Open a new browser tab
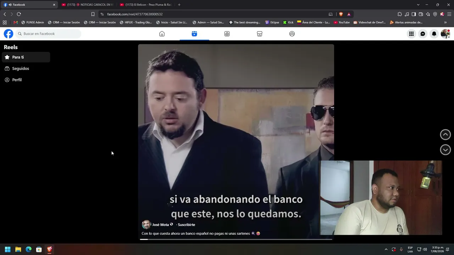454x255 pixels. click(x=179, y=5)
